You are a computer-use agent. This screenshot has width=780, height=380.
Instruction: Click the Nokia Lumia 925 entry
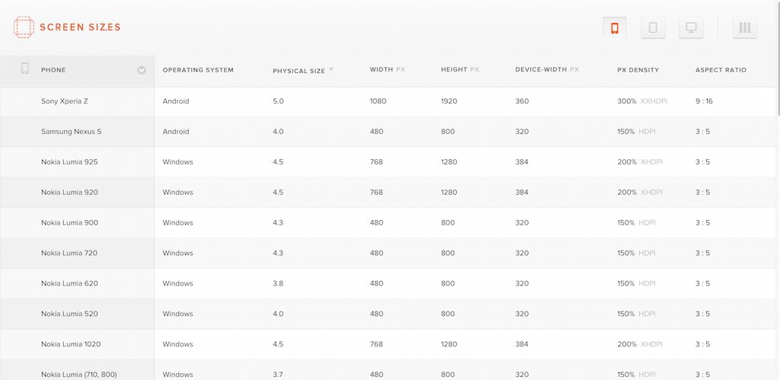69,162
